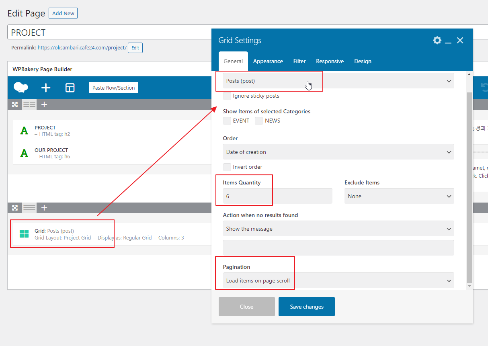Toggle the Invert order checkbox
This screenshot has height=346, width=488.
tap(227, 167)
